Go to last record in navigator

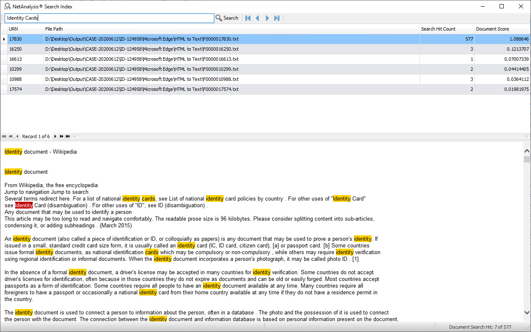[x=68, y=136]
